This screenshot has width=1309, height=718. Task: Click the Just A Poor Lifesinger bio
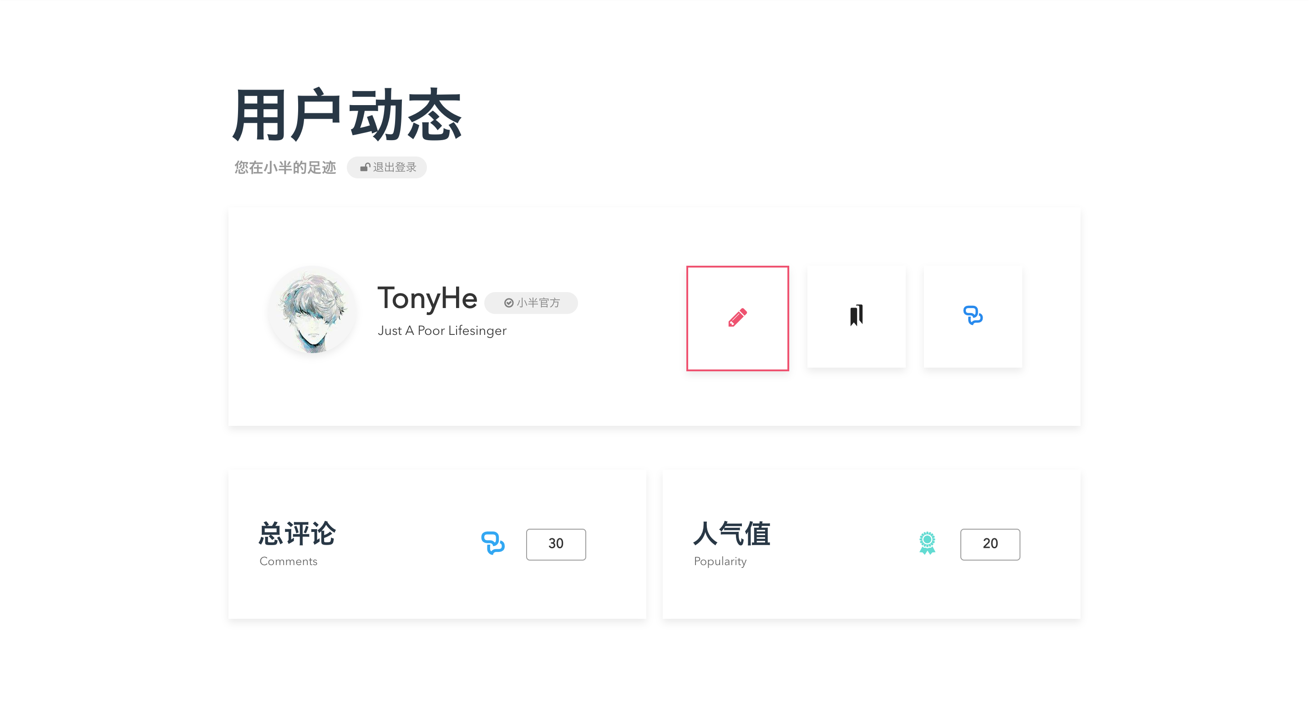pos(442,331)
